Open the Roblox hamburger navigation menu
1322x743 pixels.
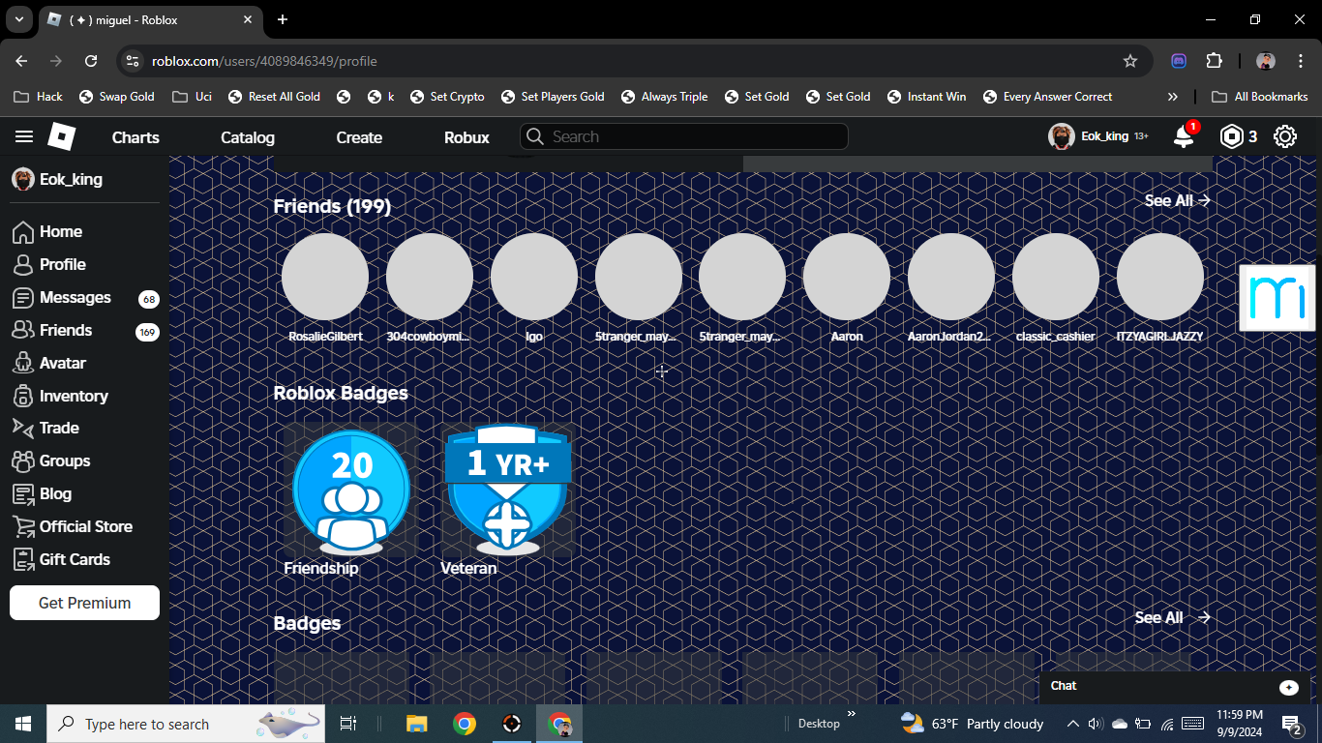[x=24, y=136]
